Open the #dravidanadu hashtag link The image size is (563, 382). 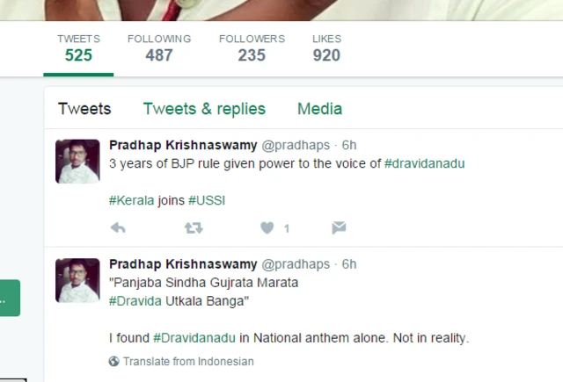click(x=424, y=163)
